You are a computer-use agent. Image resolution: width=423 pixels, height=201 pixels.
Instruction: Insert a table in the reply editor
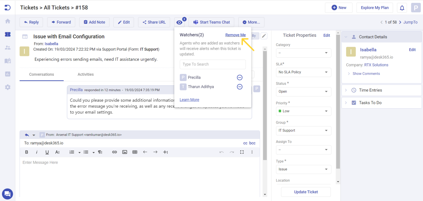(x=135, y=152)
